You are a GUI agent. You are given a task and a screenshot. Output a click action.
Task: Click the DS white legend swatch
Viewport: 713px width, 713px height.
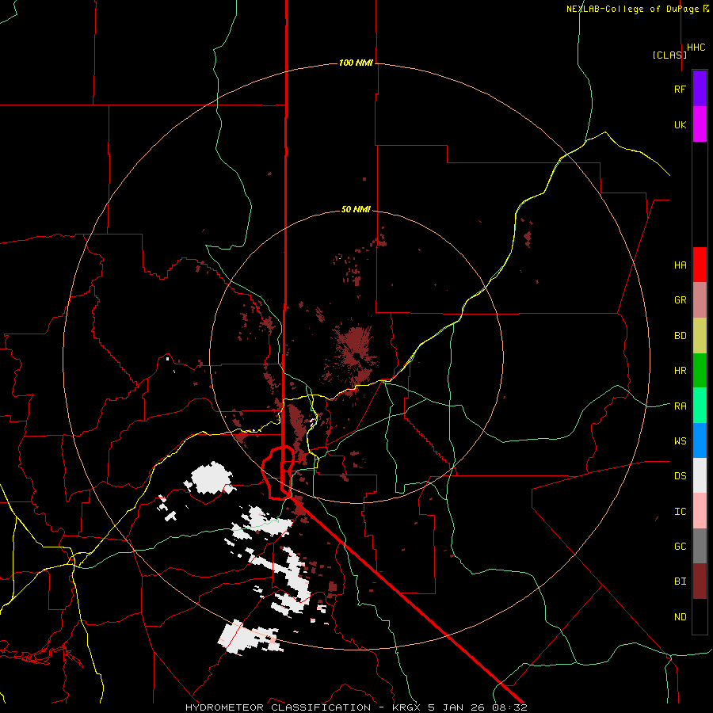click(x=700, y=475)
